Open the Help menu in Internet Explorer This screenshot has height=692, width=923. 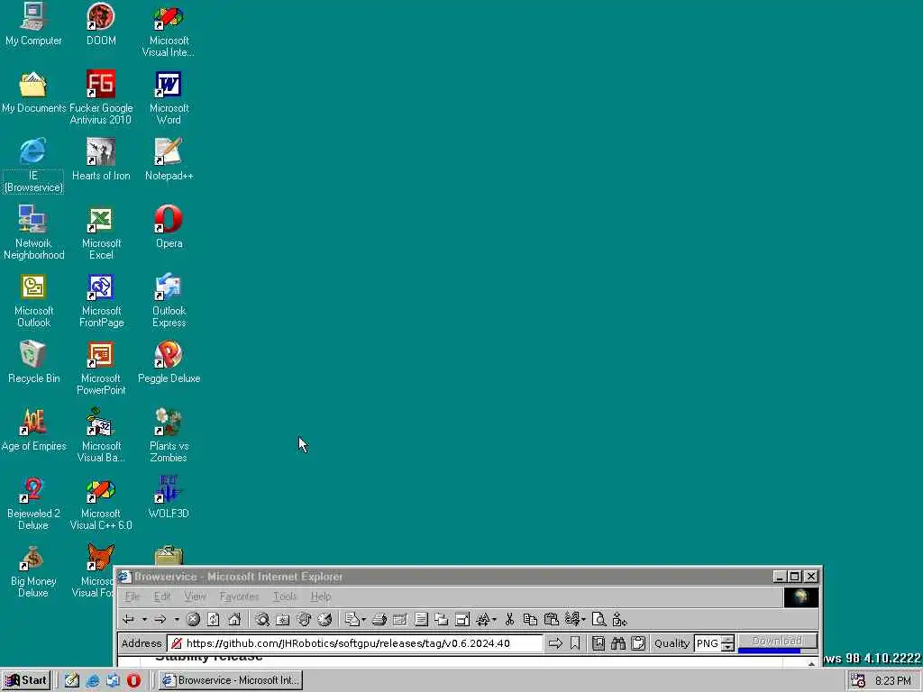coord(321,596)
